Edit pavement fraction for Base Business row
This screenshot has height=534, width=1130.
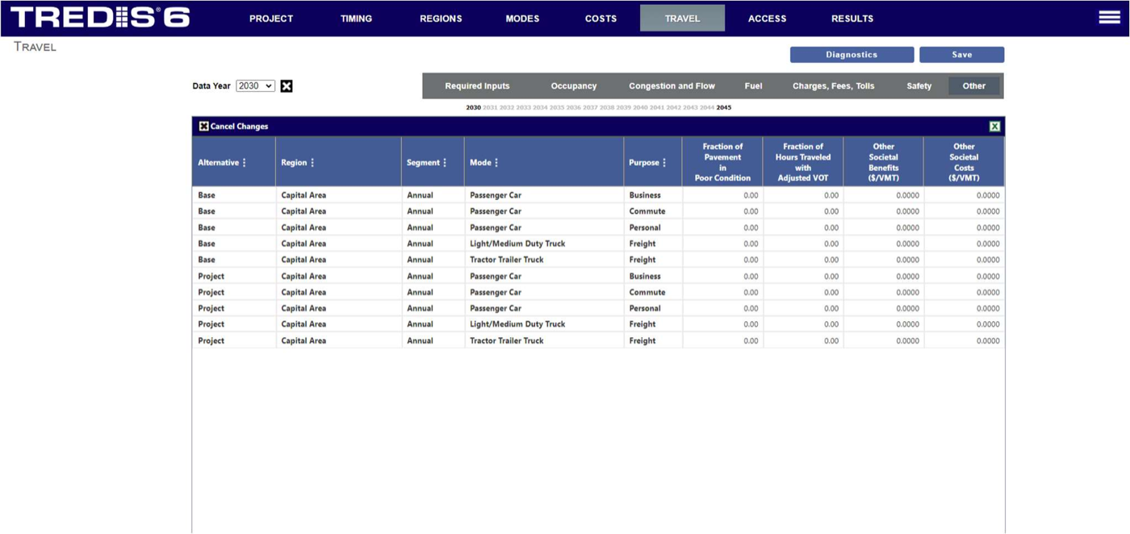(x=722, y=195)
